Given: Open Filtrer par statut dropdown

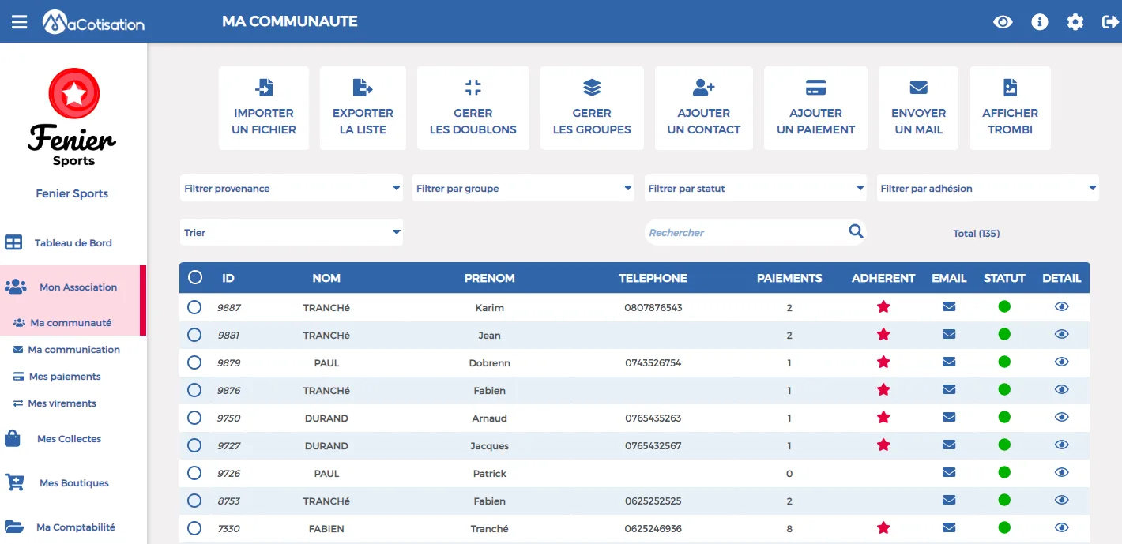Looking at the screenshot, I should pyautogui.click(x=755, y=188).
